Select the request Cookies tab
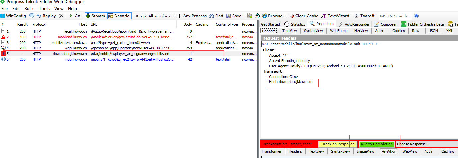The image size is (458, 158). [x=398, y=31]
